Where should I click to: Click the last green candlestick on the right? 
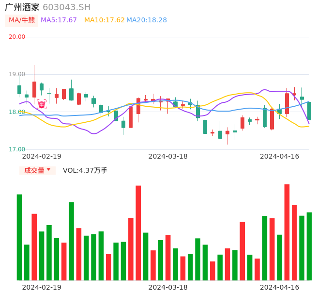[x=309, y=111]
